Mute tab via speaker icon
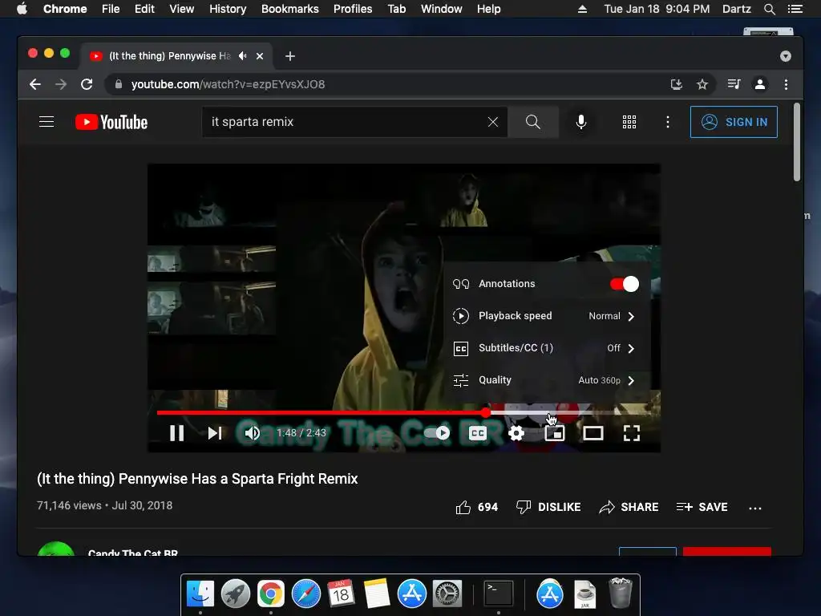This screenshot has width=821, height=616. [242, 56]
